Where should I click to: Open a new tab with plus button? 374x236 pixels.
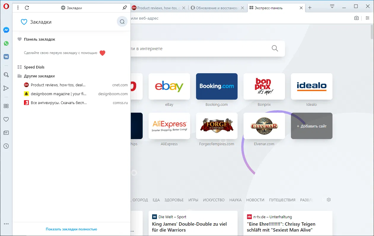[x=310, y=8]
